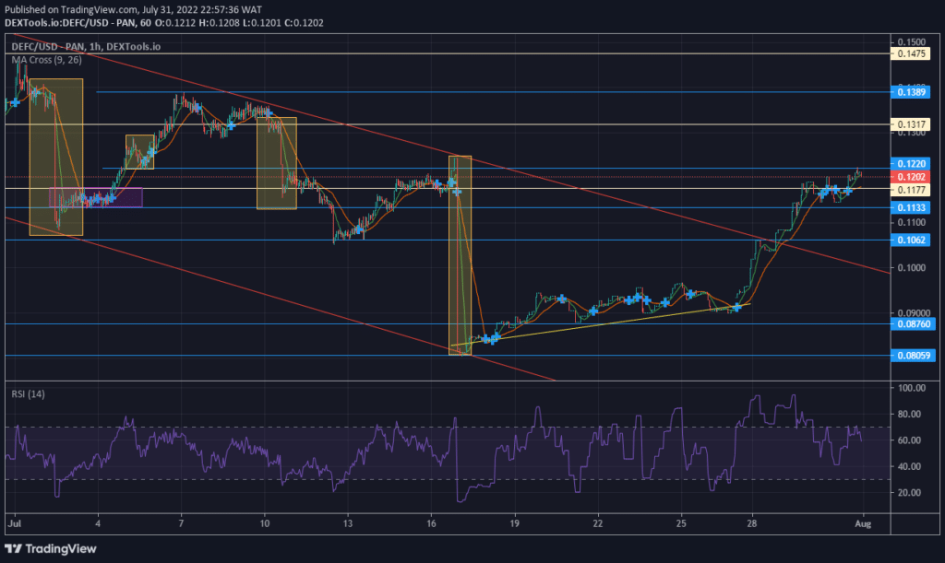Click the 100.00 RSI scale value
Image resolution: width=945 pixels, height=563 pixels.
pos(911,388)
